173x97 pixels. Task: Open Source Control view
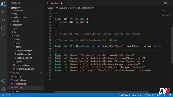[x=3, y=12]
